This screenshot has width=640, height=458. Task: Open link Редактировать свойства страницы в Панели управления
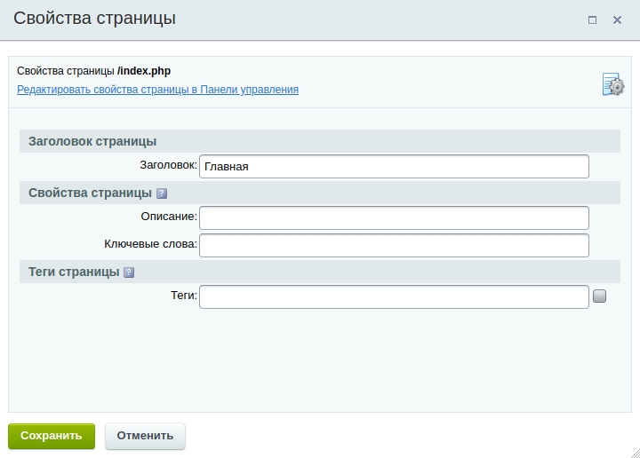(x=157, y=90)
